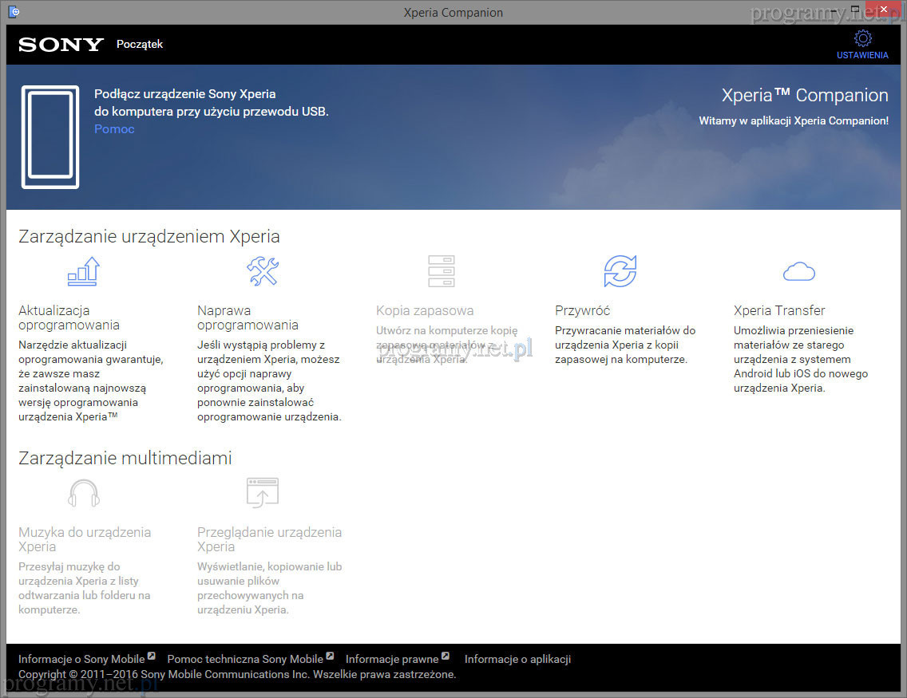This screenshot has height=698, width=907.
Task: Click the software update icon (Aktualizacja oprogramowania)
Action: [x=83, y=271]
